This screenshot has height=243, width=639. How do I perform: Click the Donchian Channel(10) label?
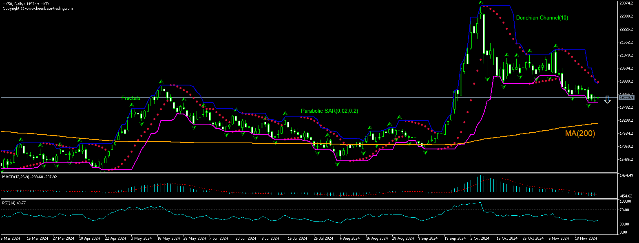[x=542, y=18]
